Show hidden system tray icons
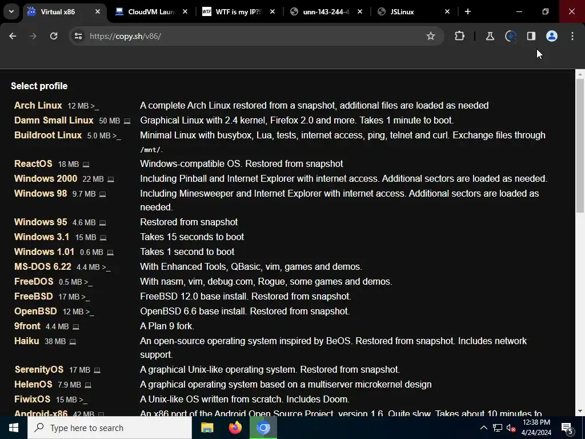Image resolution: width=585 pixels, height=439 pixels. [483, 428]
